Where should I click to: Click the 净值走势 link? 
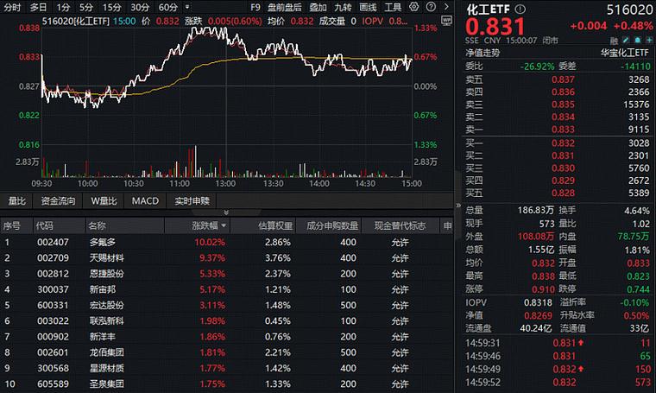(483, 53)
